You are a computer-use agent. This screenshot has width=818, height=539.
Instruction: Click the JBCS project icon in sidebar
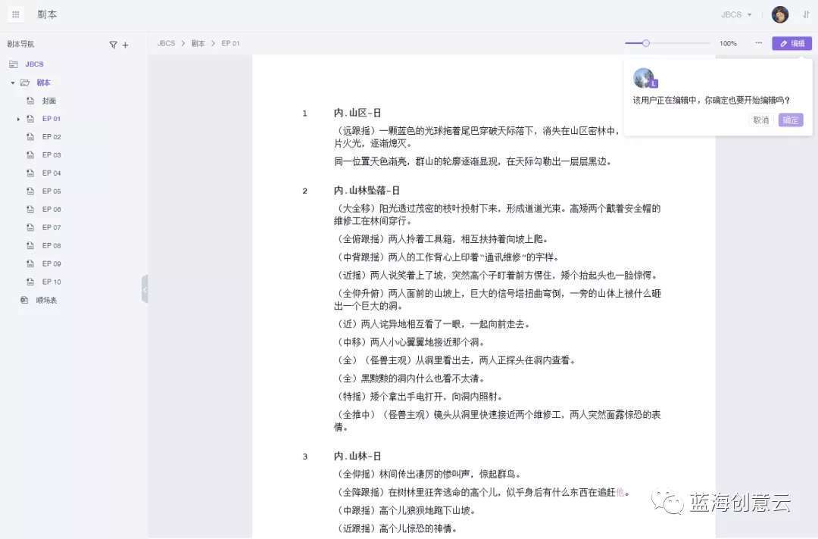click(x=14, y=64)
